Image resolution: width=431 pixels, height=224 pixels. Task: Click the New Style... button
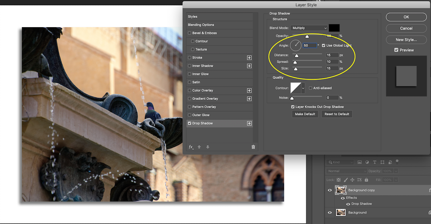tap(406, 40)
